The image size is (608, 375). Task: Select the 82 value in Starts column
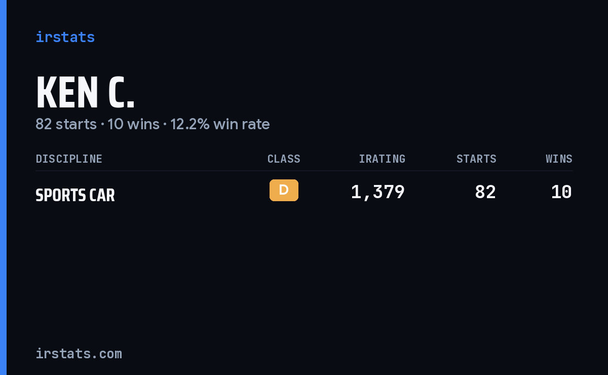pyautogui.click(x=485, y=192)
